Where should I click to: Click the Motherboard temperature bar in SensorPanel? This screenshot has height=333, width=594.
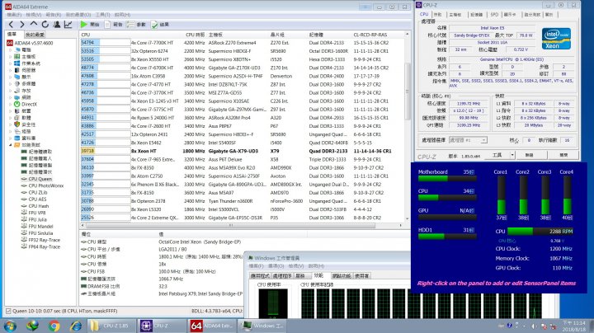coord(447,179)
